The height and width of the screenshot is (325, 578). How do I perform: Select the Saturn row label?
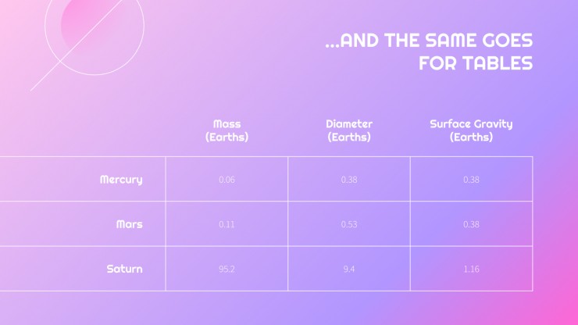[x=124, y=269]
